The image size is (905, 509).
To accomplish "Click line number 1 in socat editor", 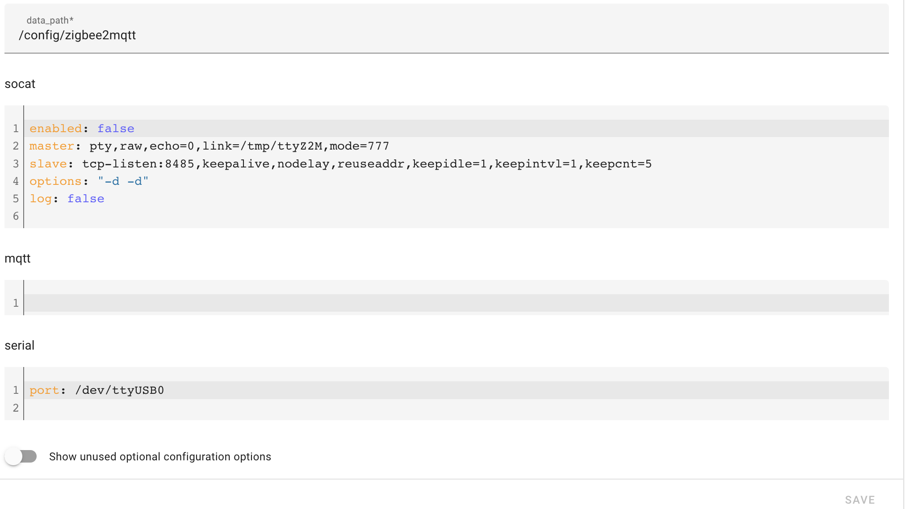I will (16, 128).
